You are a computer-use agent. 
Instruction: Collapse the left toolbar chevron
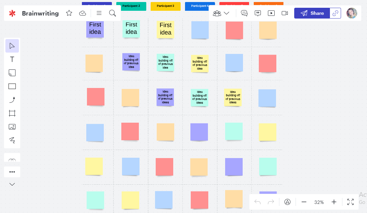click(12, 184)
